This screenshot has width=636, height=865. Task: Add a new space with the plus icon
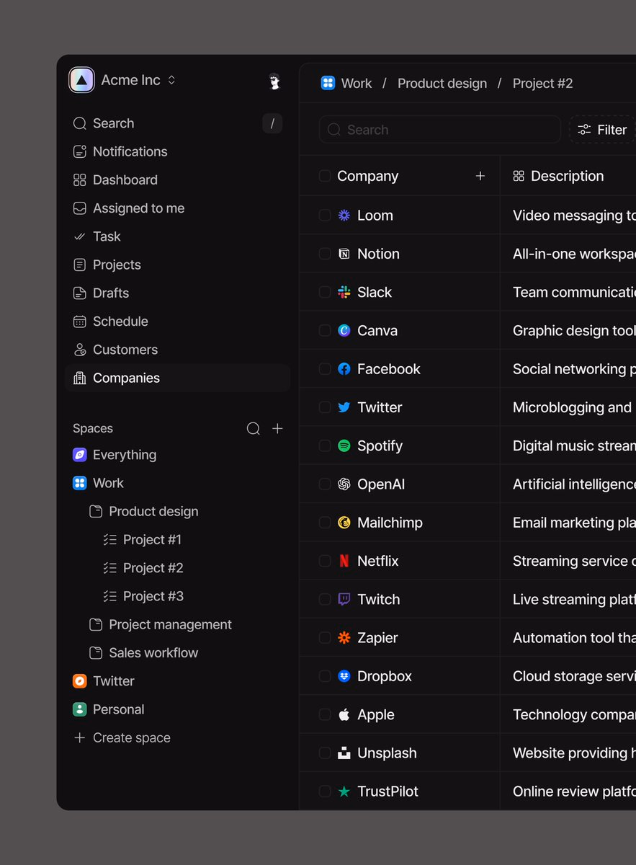click(x=277, y=428)
